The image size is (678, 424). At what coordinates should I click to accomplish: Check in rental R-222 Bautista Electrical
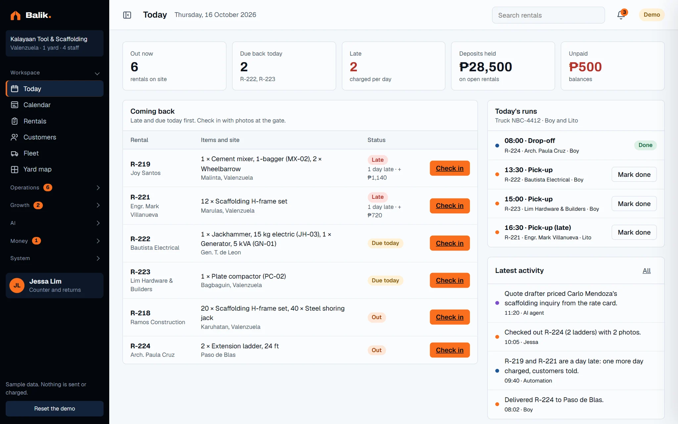450,243
